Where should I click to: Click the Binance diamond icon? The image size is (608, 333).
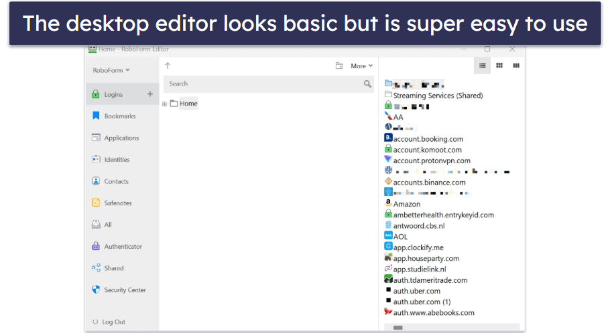point(388,181)
